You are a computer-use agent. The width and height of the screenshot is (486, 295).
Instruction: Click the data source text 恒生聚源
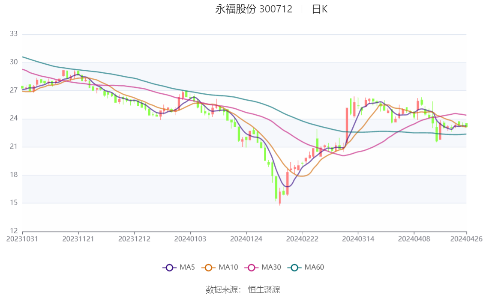click(264, 290)
